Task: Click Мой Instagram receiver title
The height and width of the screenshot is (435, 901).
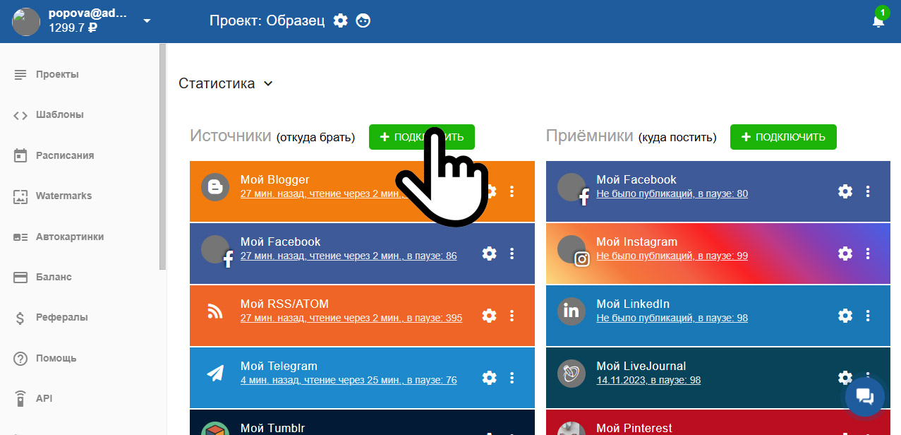Action: coord(636,242)
